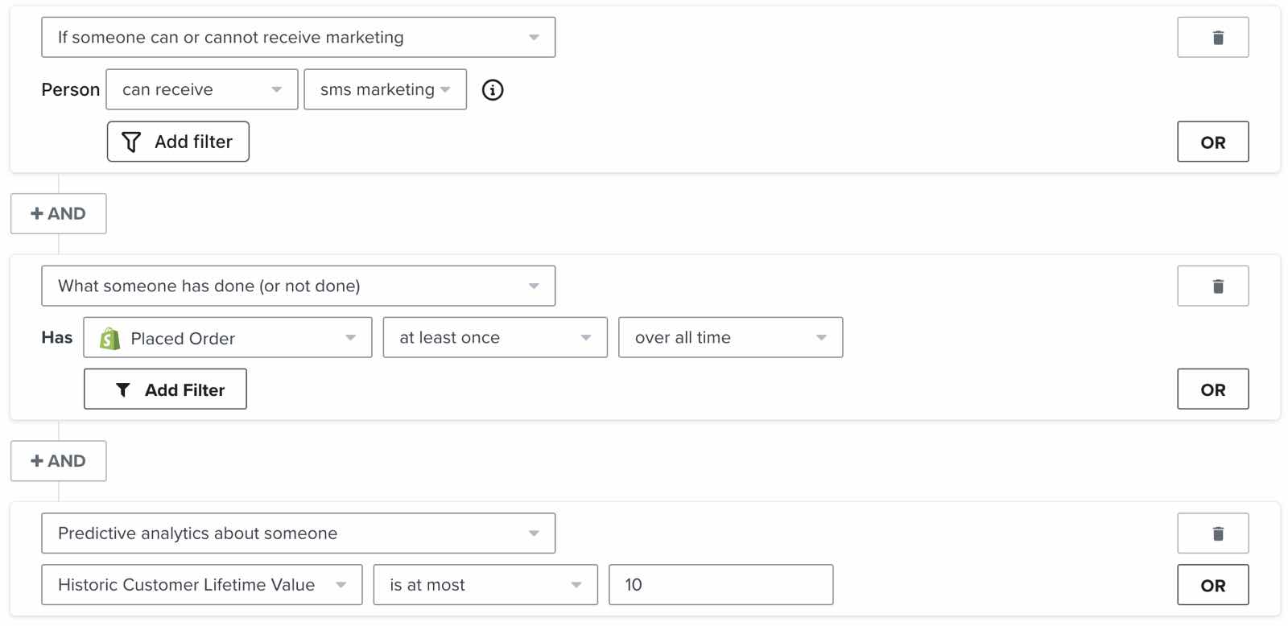Expand the 'sms marketing' channel dropdown
Screen dimensions: 1288x626
click(x=385, y=90)
